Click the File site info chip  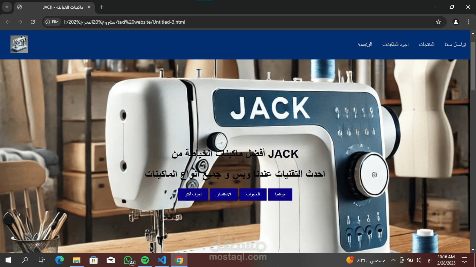click(x=52, y=22)
